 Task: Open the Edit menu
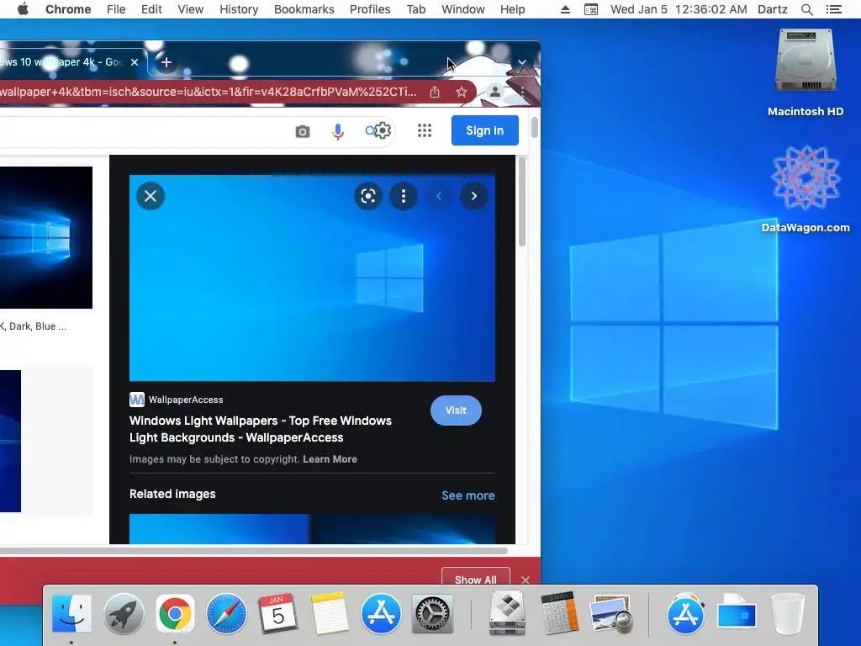(x=151, y=9)
